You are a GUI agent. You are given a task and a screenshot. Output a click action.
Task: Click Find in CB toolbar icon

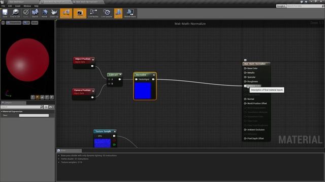click(15, 13)
